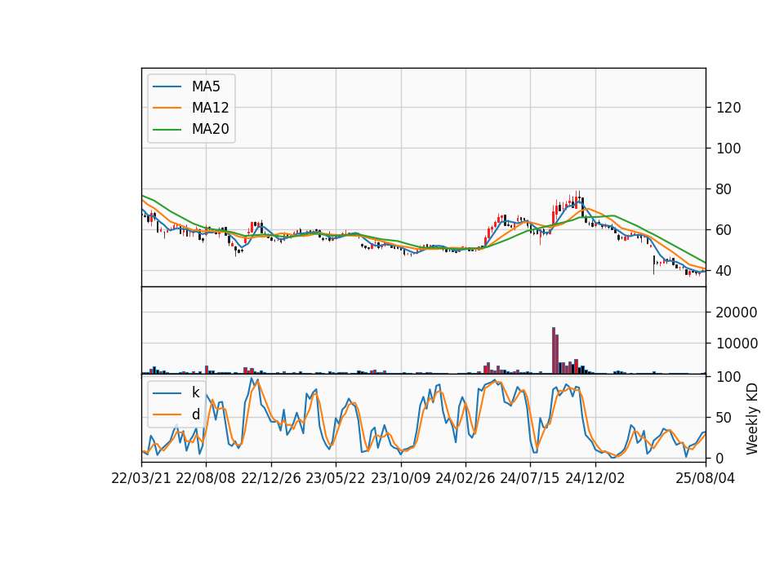The height and width of the screenshot is (563, 784).
Task: Click the MA5 legend label
Action: [x=206, y=86]
